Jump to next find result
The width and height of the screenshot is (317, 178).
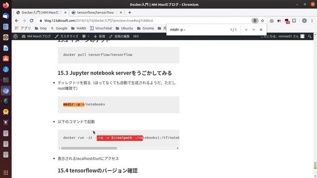pos(254,30)
